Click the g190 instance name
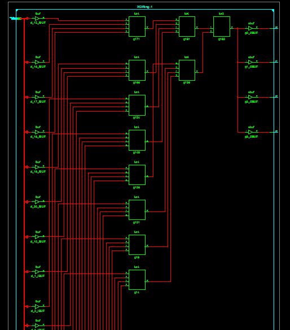Image resolution: width=290 pixels, height=330 pixels. pos(222,39)
